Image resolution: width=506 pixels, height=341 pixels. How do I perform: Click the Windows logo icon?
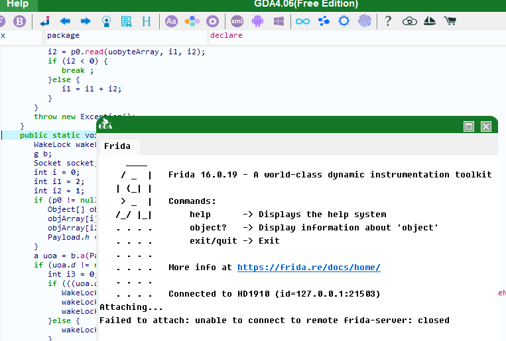(x=279, y=22)
